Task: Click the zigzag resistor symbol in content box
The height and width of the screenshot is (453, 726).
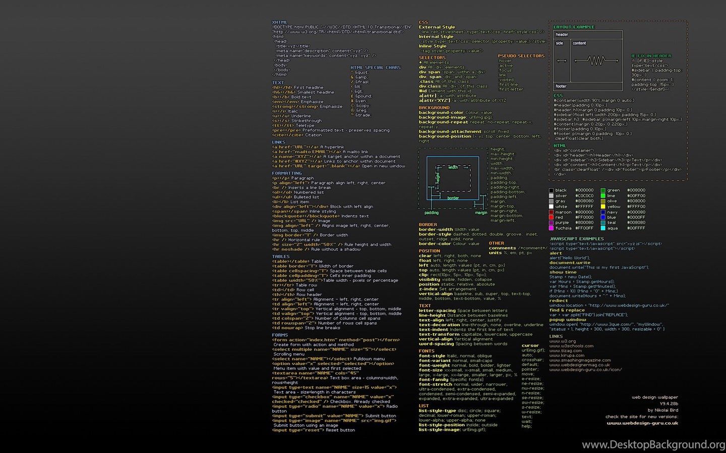Action: click(596, 60)
